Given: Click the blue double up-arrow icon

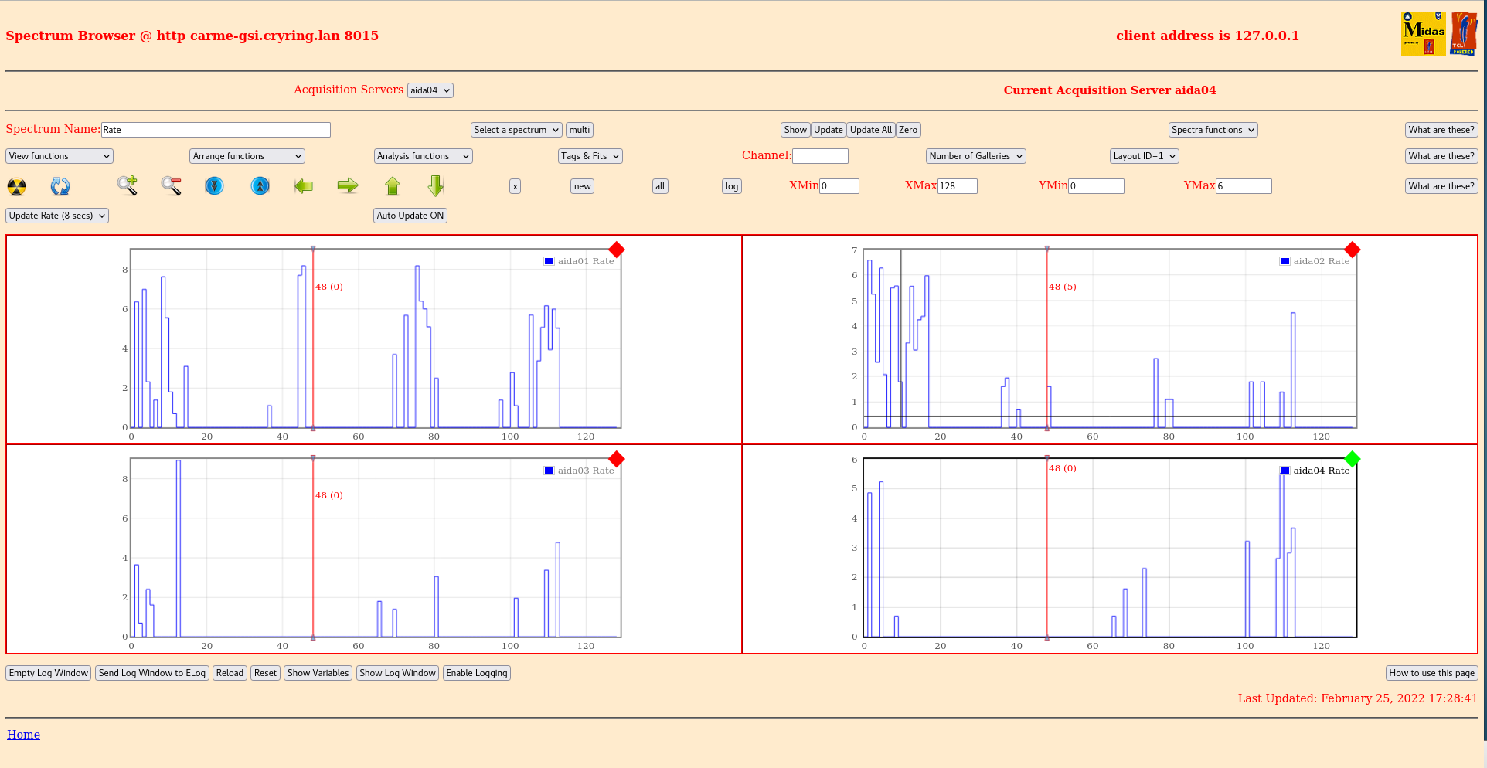Looking at the screenshot, I should 260,186.
